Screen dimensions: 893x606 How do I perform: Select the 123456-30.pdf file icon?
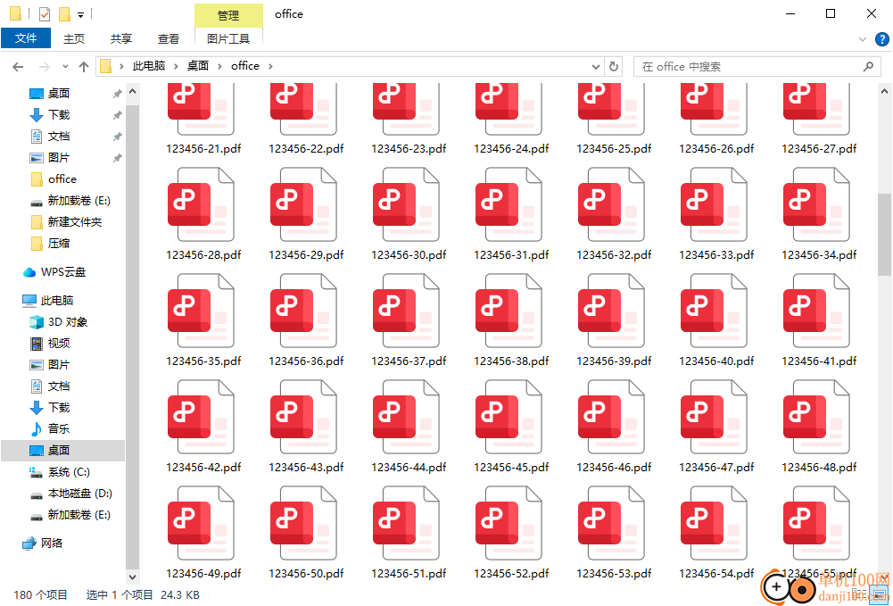[406, 204]
